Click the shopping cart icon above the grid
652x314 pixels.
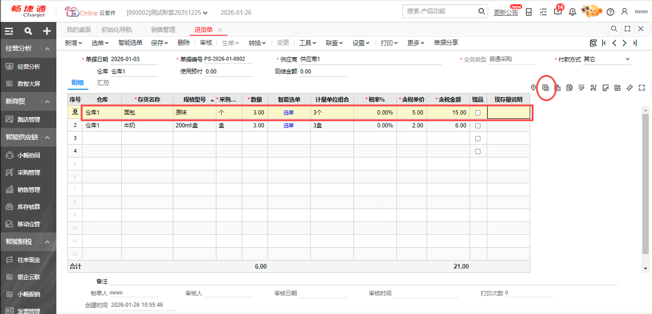(x=593, y=88)
